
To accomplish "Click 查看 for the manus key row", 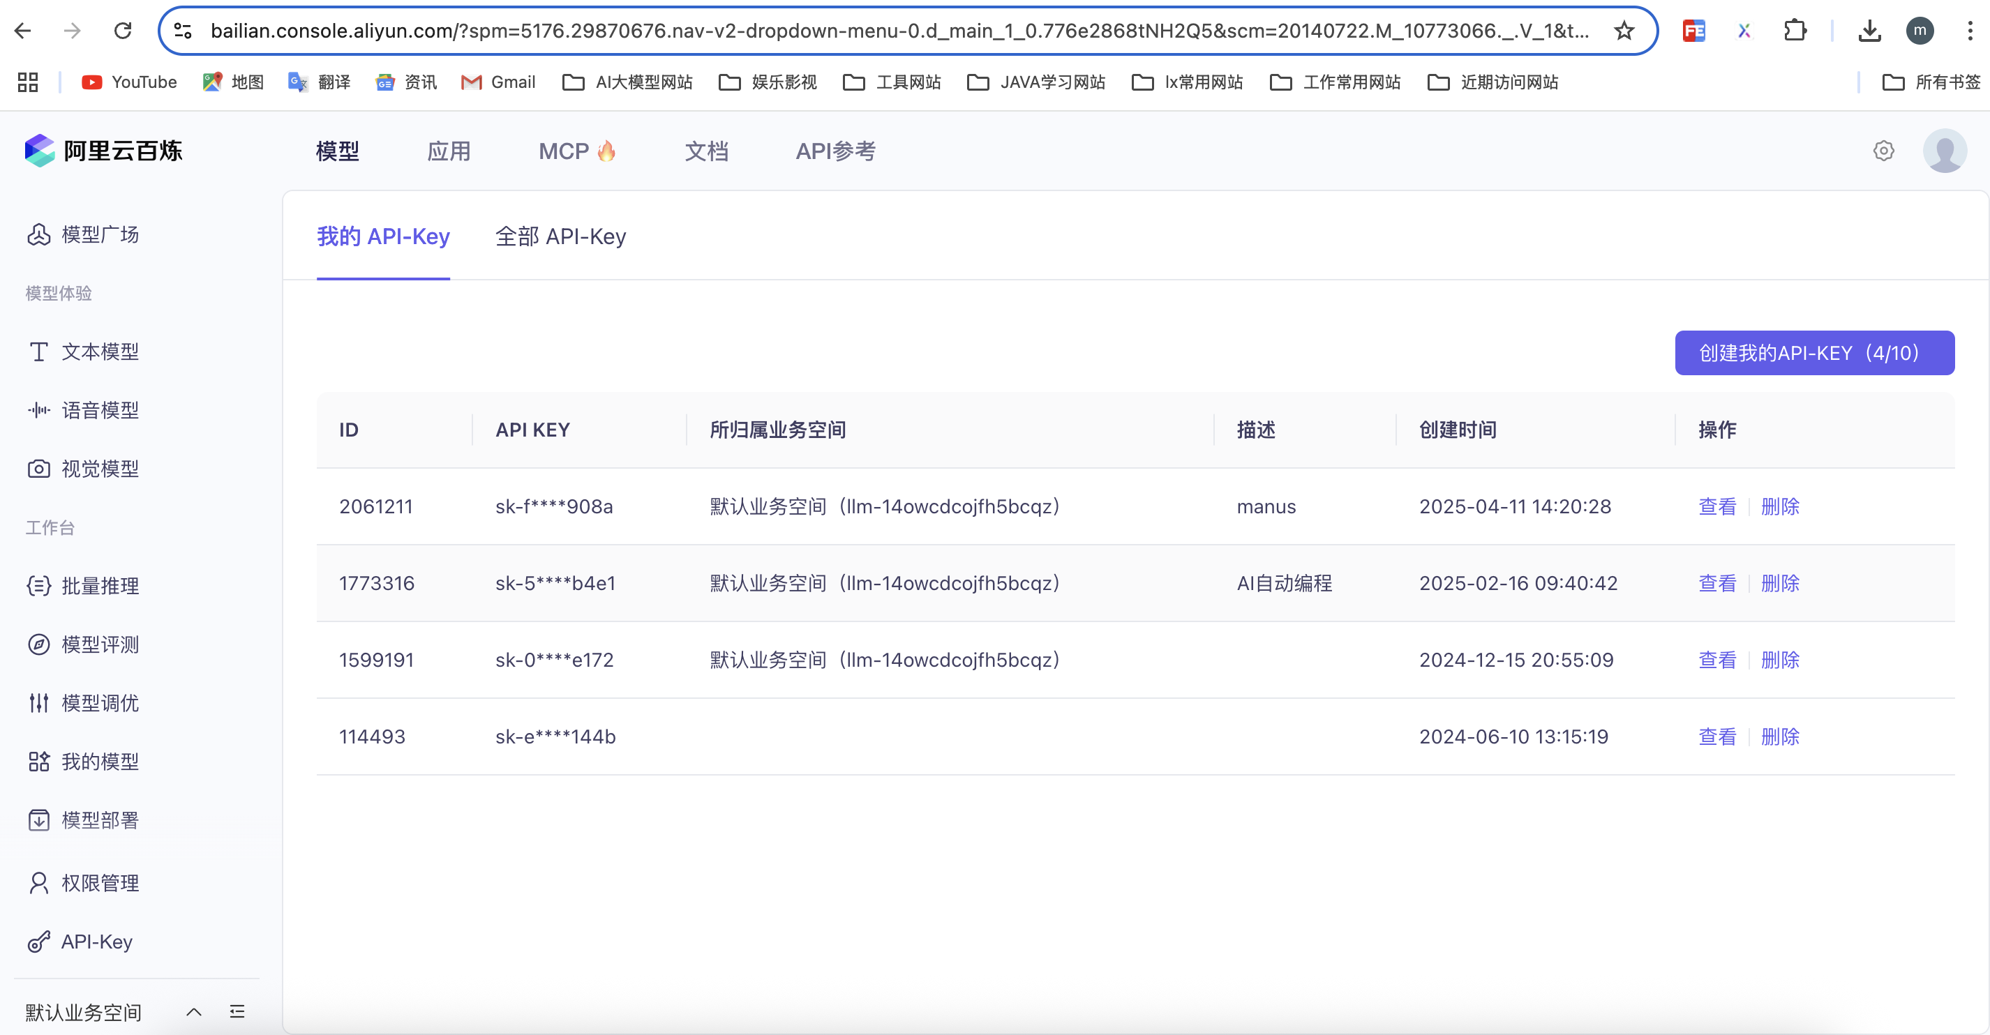I will tap(1716, 506).
